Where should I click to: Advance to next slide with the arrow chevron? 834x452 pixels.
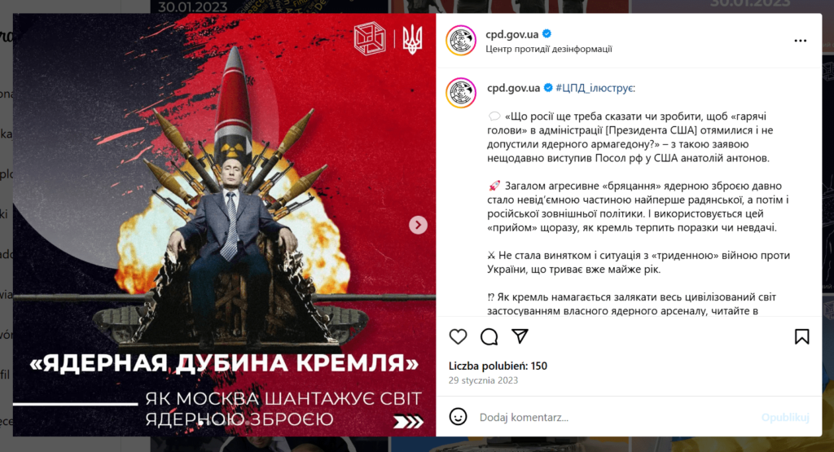[418, 225]
